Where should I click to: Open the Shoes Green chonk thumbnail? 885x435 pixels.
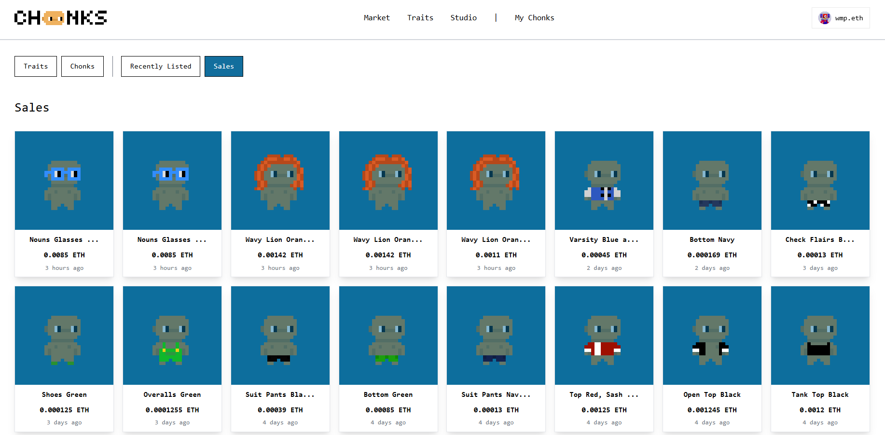[64, 336]
